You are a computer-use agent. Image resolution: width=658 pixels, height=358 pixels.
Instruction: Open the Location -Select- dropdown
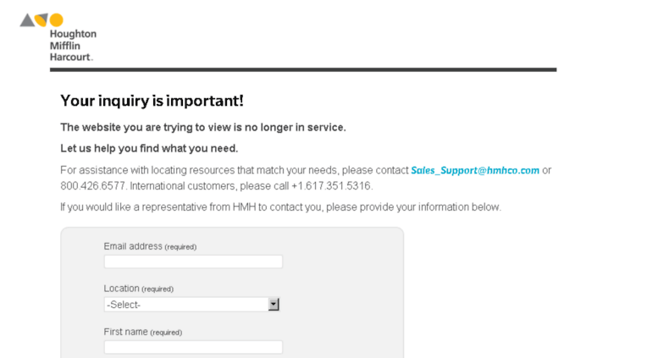click(191, 305)
